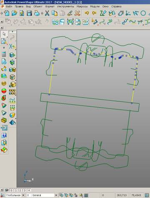The height and width of the screenshot is (198, 150).
Task: Click the Open file folder icon
Action: [x=14, y=13]
